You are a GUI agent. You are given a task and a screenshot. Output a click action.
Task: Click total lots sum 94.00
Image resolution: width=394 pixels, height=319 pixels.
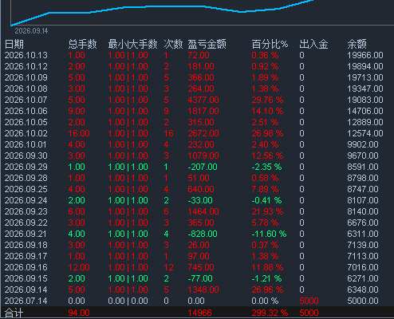(x=79, y=313)
